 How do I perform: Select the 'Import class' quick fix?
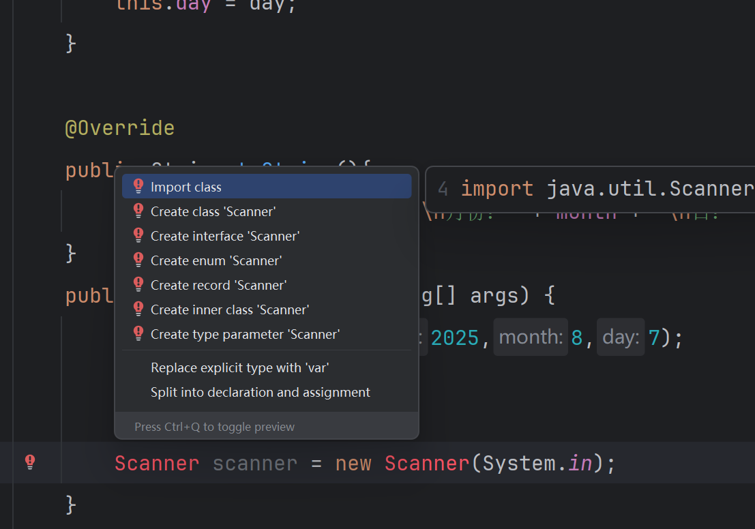pos(266,187)
